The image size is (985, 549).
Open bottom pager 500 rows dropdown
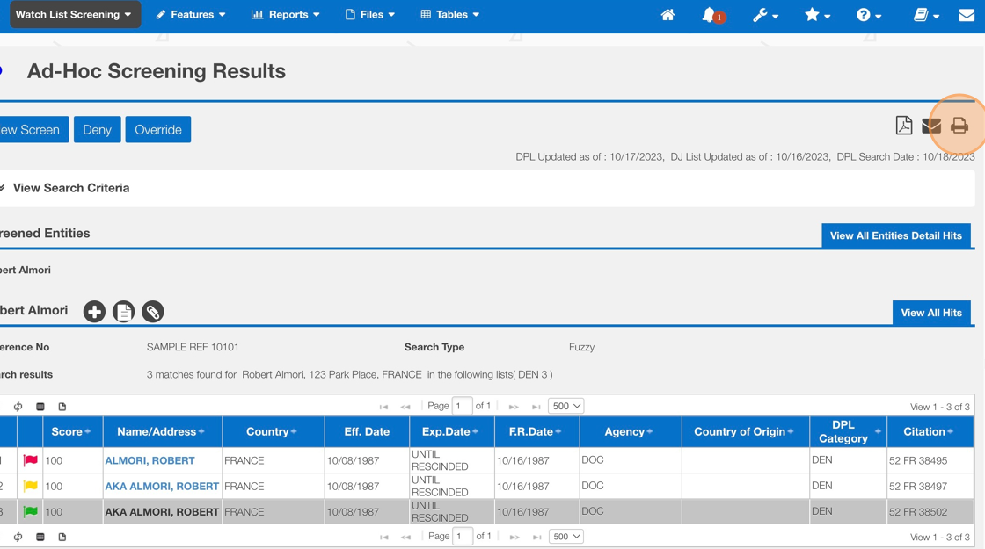click(566, 537)
